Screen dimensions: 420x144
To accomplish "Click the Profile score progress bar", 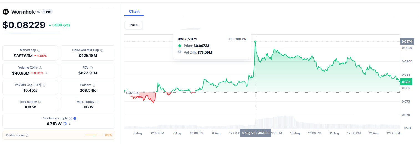I will pos(94,135).
